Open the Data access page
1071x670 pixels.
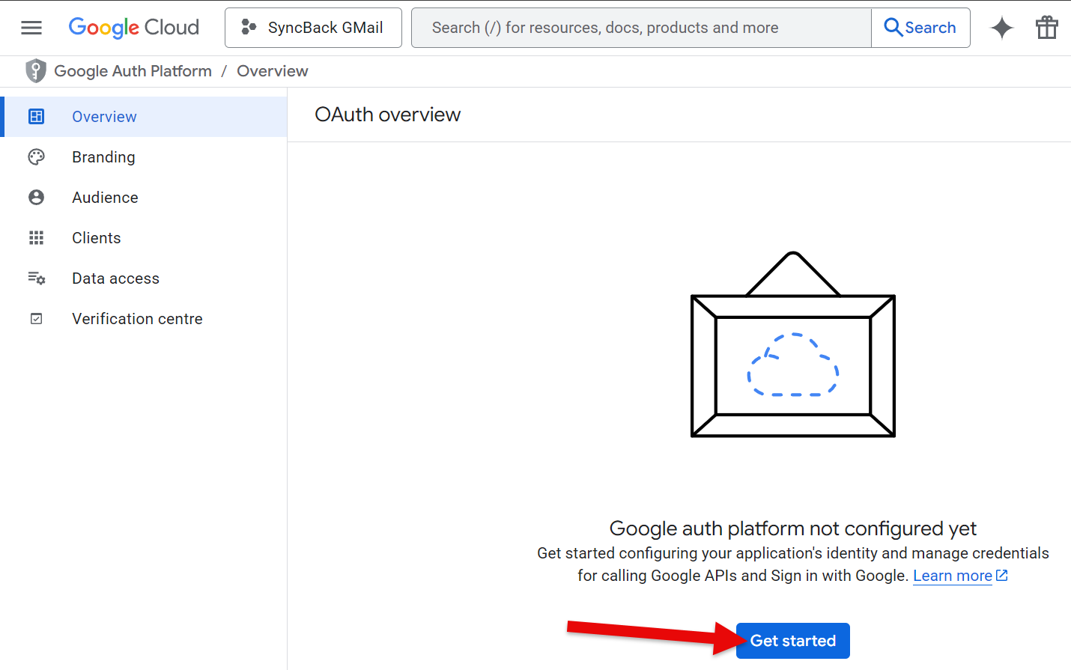(115, 278)
